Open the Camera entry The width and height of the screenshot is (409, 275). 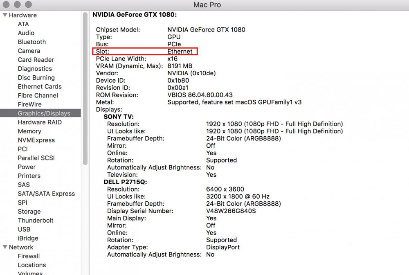point(29,51)
